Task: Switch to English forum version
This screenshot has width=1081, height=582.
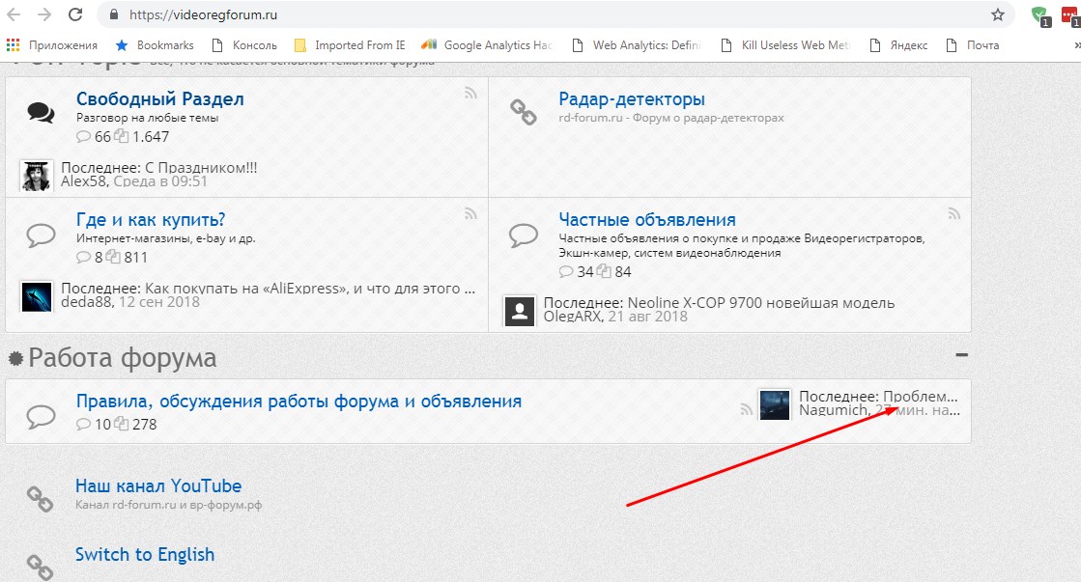Action: (145, 555)
